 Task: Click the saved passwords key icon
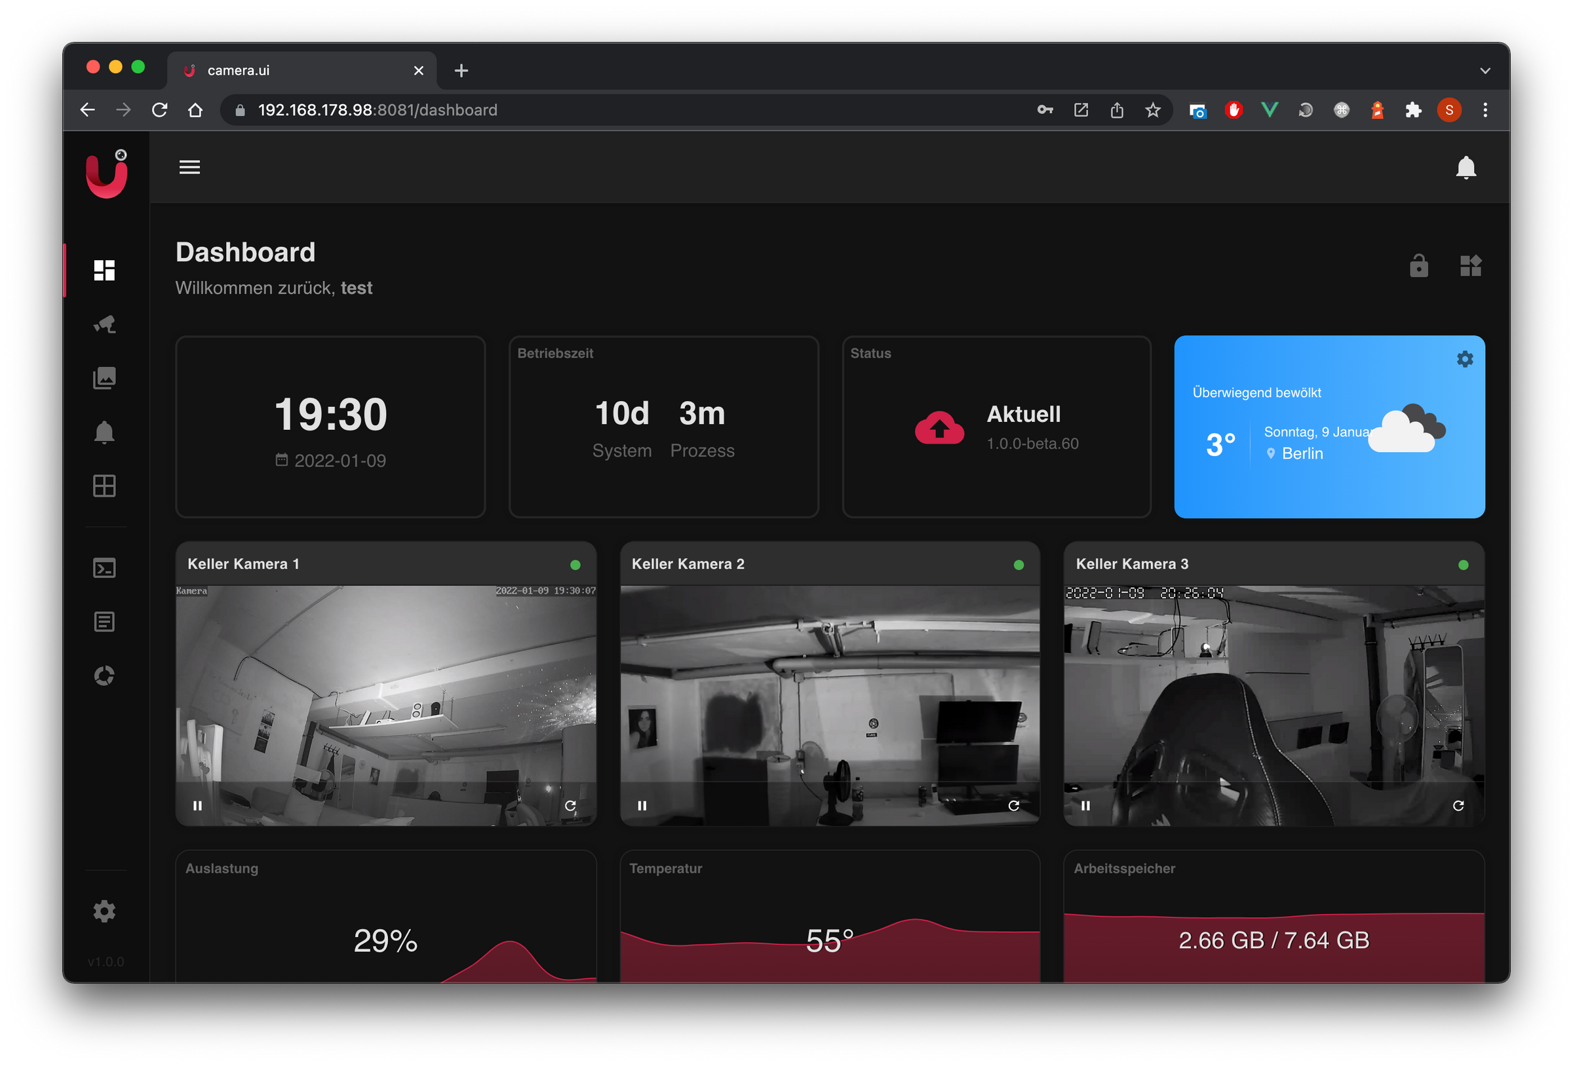tap(1045, 109)
